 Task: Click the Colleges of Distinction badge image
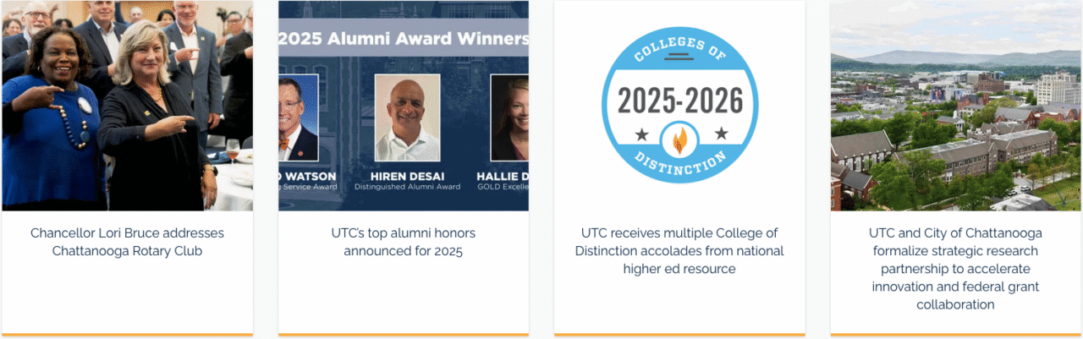(x=679, y=106)
